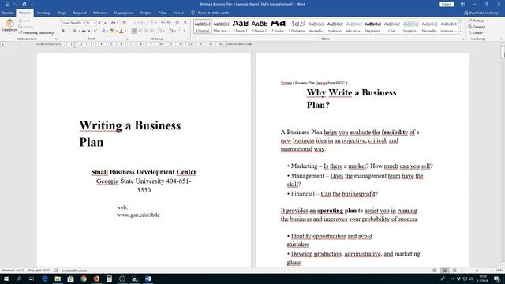Image resolution: width=505 pixels, height=284 pixels.
Task: Switch to Pregled ribbon tab
Action: (x=145, y=13)
